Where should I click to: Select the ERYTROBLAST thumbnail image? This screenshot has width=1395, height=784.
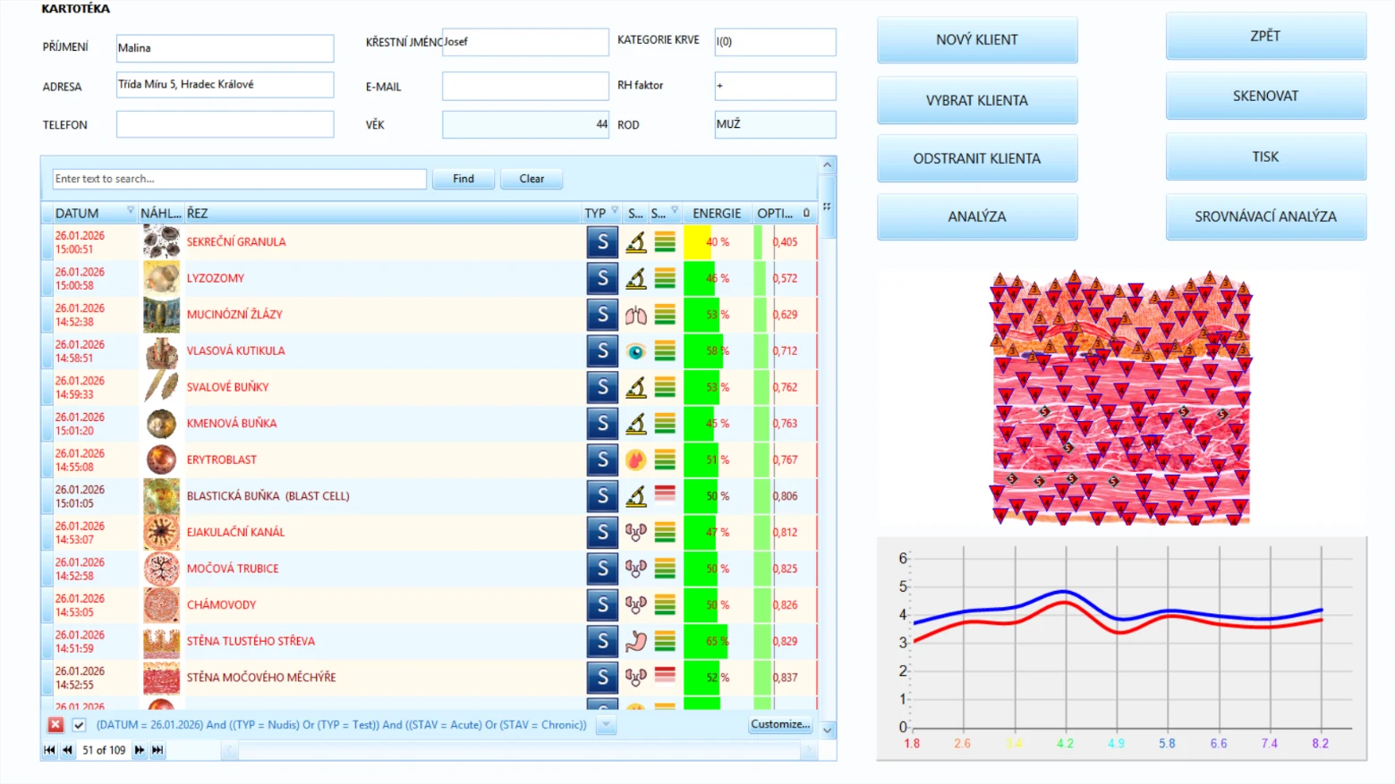click(x=161, y=459)
